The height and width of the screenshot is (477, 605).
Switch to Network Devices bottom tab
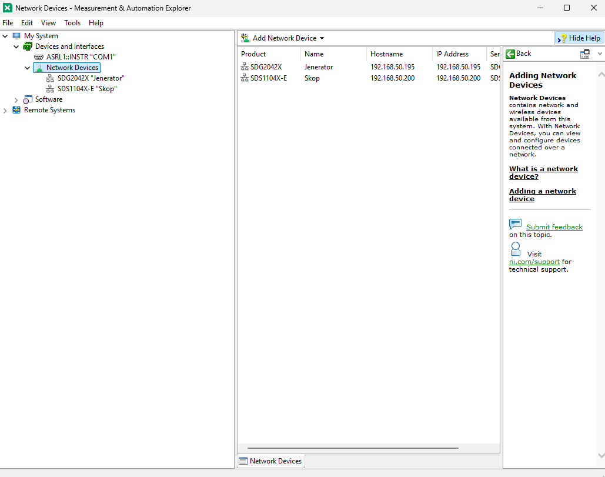coord(270,461)
